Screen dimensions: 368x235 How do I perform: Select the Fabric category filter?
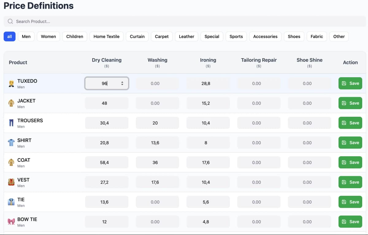[x=317, y=36]
